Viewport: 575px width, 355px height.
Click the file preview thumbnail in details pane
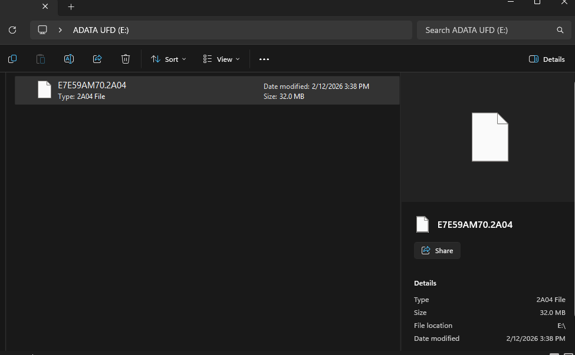point(489,137)
